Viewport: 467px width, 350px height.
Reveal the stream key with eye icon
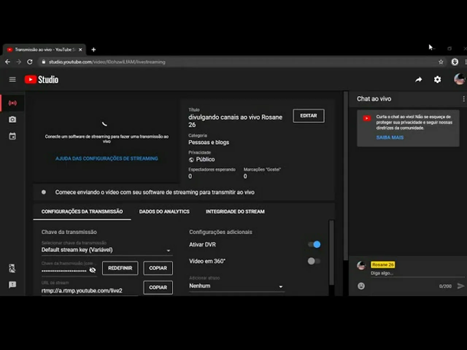[x=93, y=270]
